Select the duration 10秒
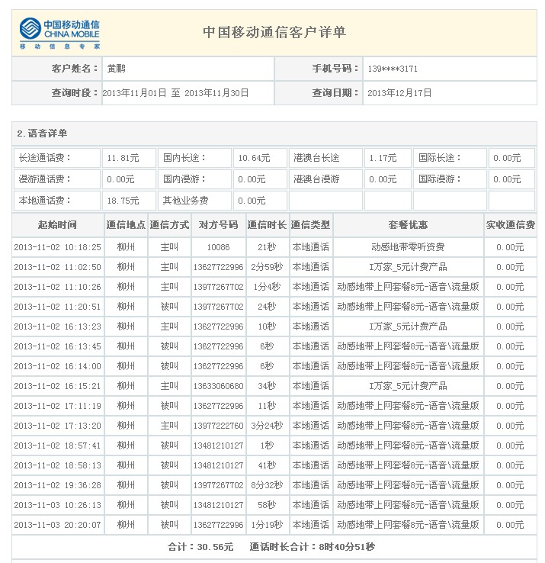This screenshot has height=563, width=545. [267, 327]
